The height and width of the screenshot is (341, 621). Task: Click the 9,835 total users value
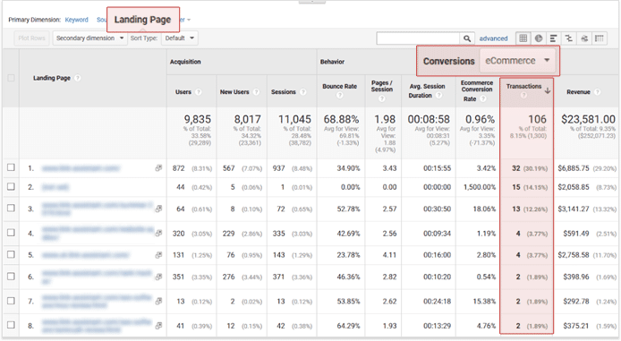[x=197, y=119]
